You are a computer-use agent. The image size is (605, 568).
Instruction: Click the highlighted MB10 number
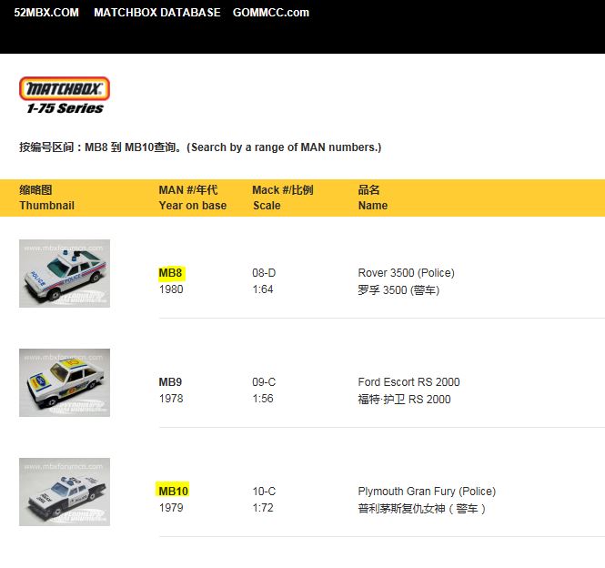tap(174, 492)
